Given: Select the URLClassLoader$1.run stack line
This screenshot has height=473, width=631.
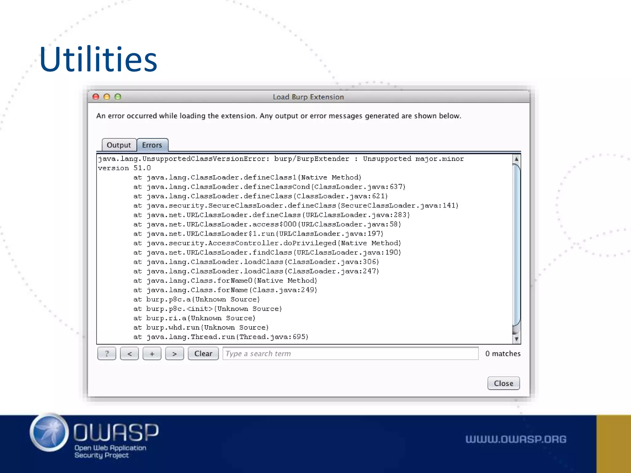Looking at the screenshot, I should pyautogui.click(x=259, y=234).
